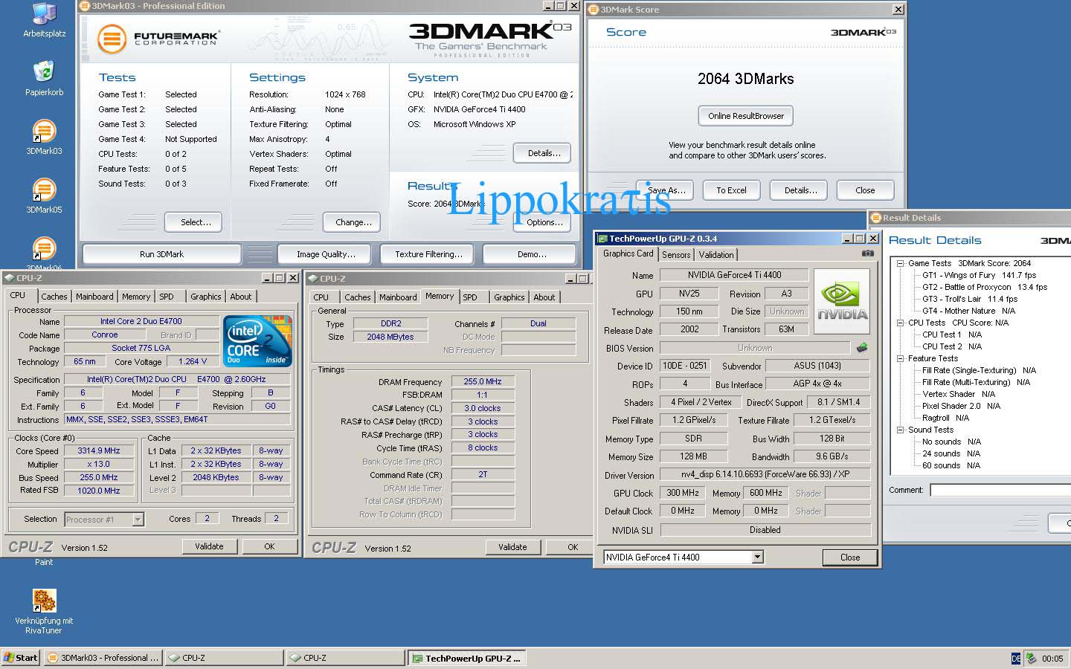Open Texture Filtering... in 3DMark03
This screenshot has height=669, width=1071.
[x=428, y=254]
